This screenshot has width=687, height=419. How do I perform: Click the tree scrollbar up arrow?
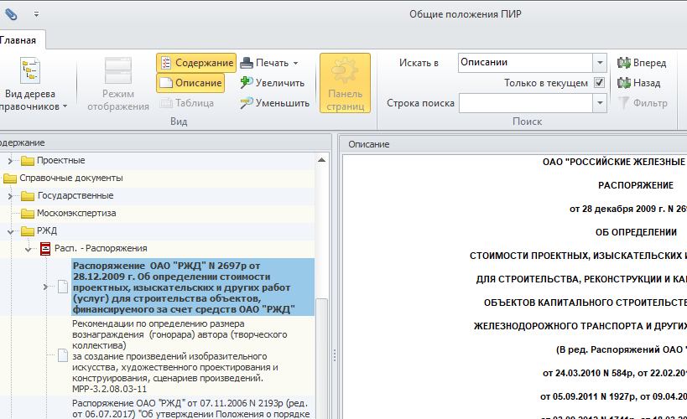[x=321, y=160]
